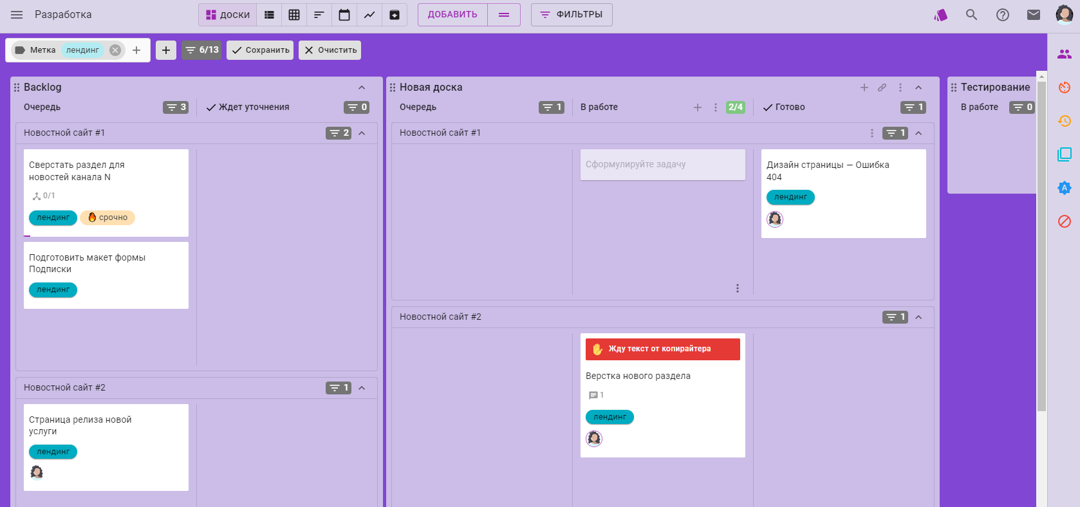The width and height of the screenshot is (1080, 507).
Task: Open the hamburger main menu
Action: click(17, 15)
